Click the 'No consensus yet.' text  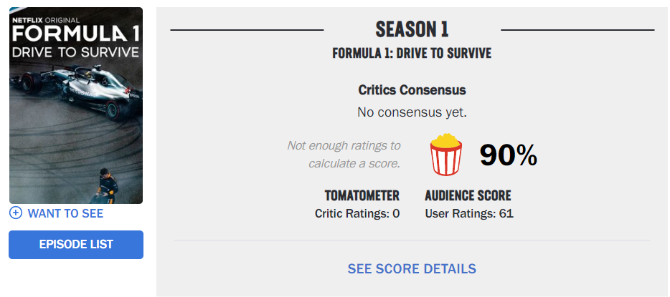[412, 112]
